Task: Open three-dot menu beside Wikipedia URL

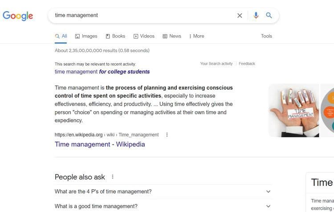Action: pos(167,135)
